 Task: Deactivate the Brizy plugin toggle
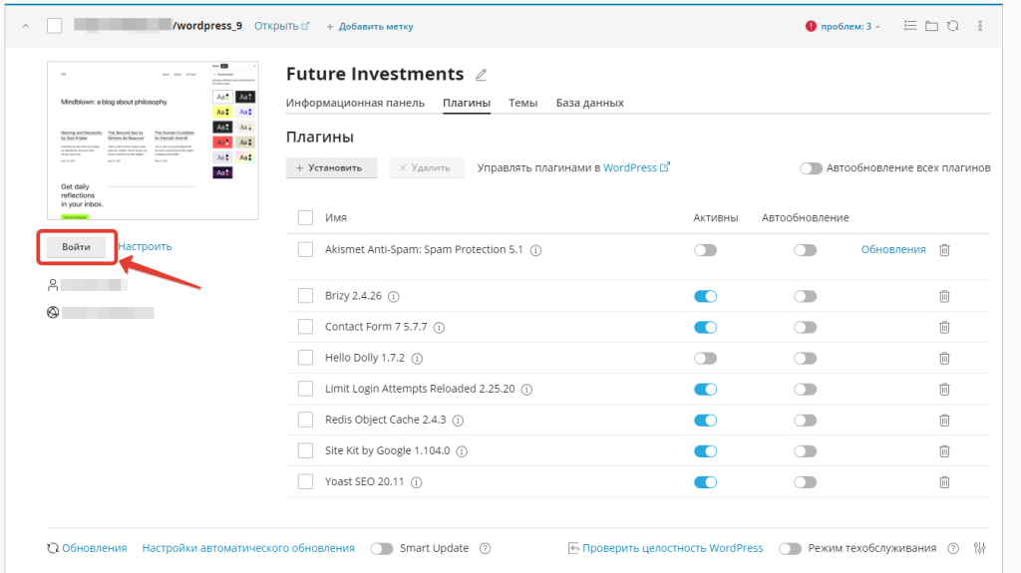(705, 296)
